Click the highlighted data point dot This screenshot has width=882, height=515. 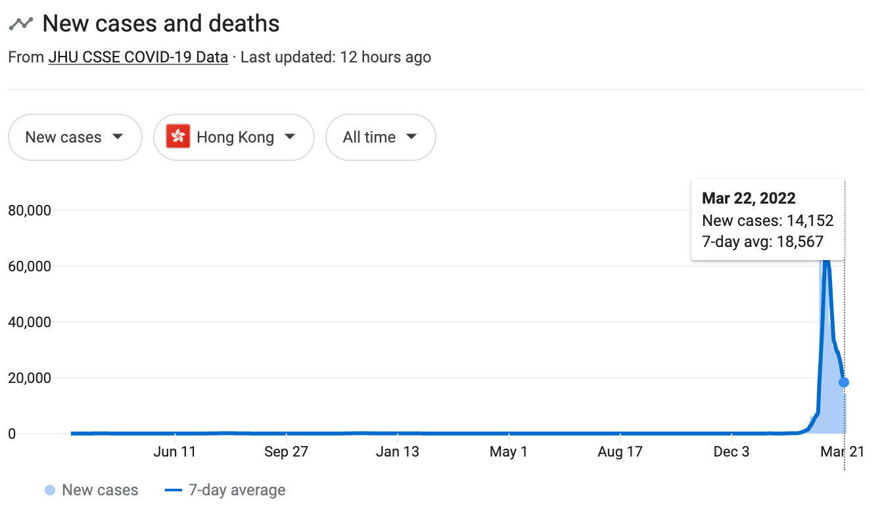(844, 382)
